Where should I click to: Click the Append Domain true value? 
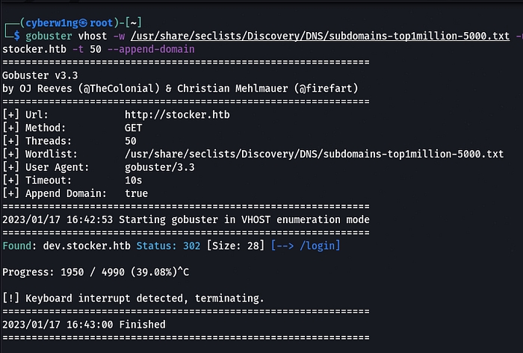point(137,193)
